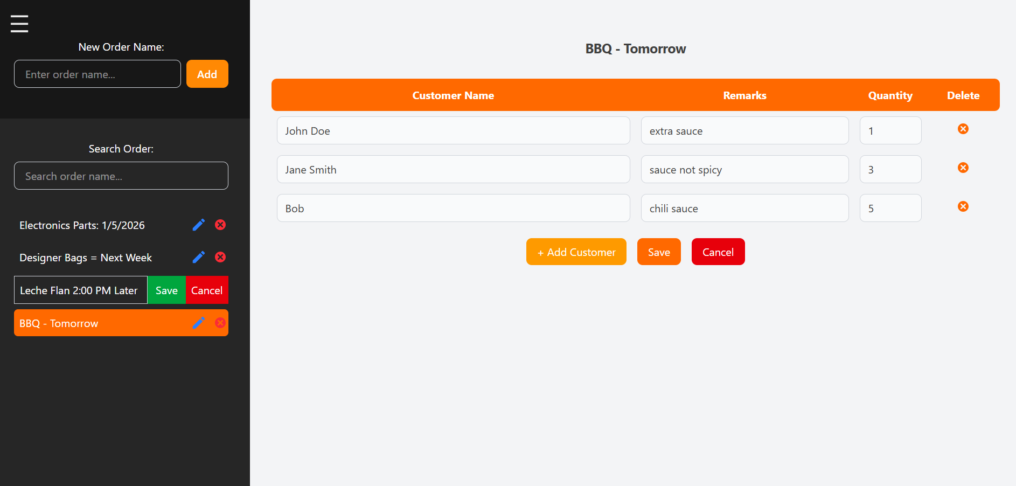
Task: Select BBQ - Tomorrow order in sidebar
Action: coord(121,323)
